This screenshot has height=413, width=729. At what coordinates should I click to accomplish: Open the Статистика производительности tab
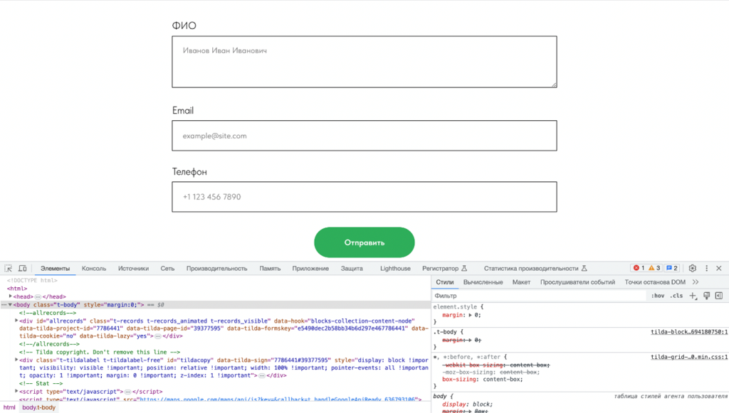(535, 268)
